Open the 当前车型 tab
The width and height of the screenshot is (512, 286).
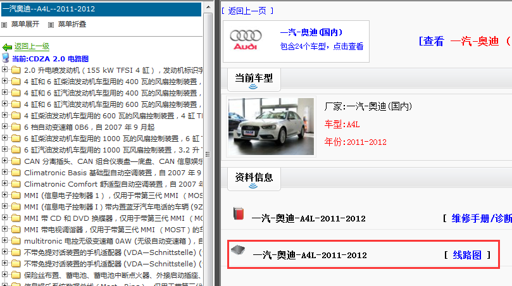coord(254,80)
